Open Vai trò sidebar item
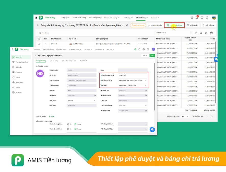226x172 pixels. [21, 77]
